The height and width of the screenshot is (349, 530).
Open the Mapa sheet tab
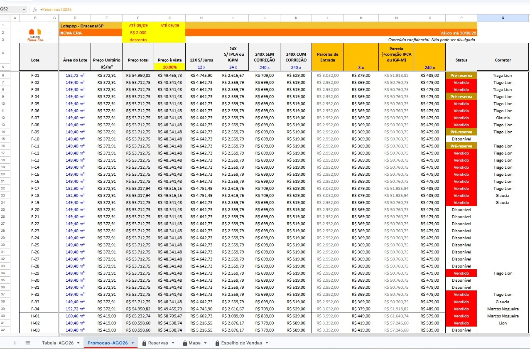click(x=194, y=343)
